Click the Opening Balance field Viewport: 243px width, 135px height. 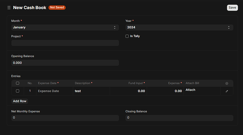65,63
